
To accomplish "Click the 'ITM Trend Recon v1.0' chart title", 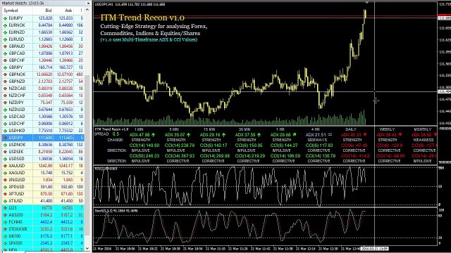I will [x=142, y=18].
